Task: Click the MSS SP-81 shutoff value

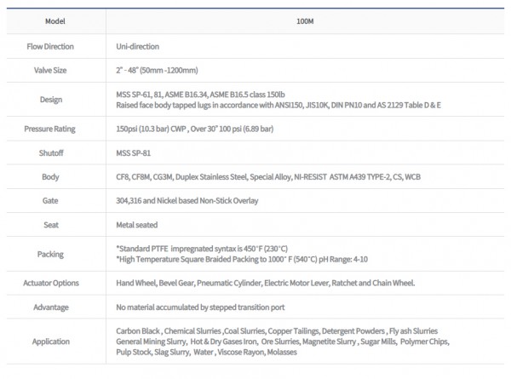Action: (x=136, y=153)
